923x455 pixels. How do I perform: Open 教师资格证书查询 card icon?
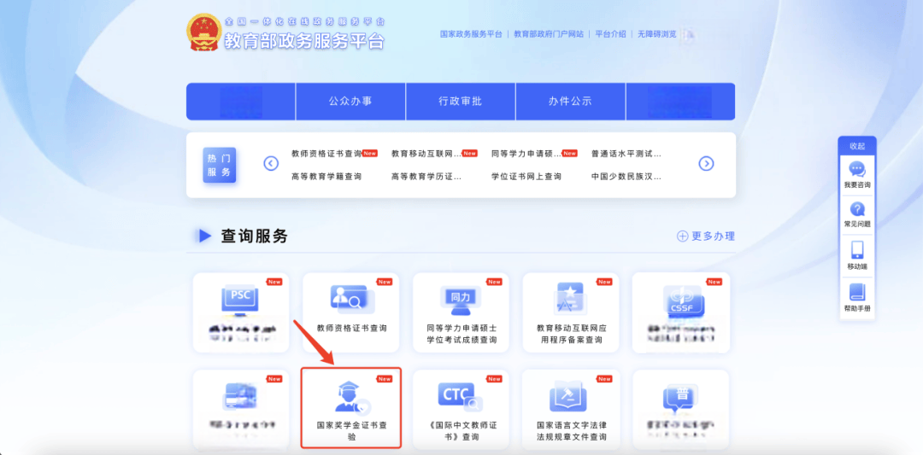click(351, 298)
